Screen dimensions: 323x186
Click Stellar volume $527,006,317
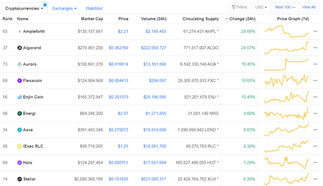click(x=153, y=179)
